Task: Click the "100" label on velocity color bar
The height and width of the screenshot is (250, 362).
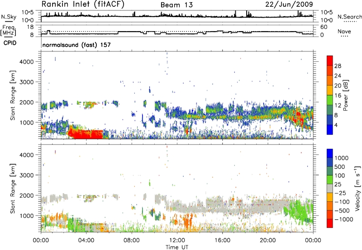Action: (x=340, y=176)
